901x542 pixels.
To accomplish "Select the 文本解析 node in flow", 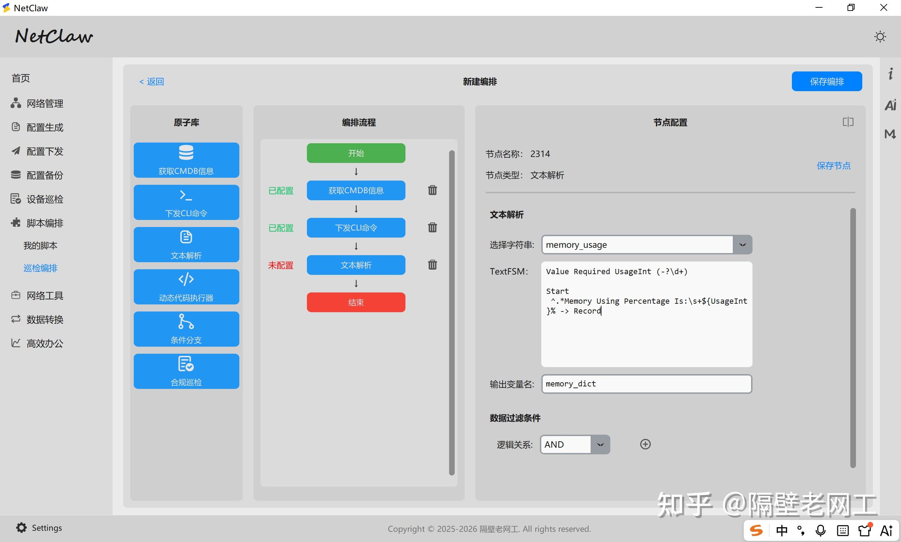I will [356, 265].
